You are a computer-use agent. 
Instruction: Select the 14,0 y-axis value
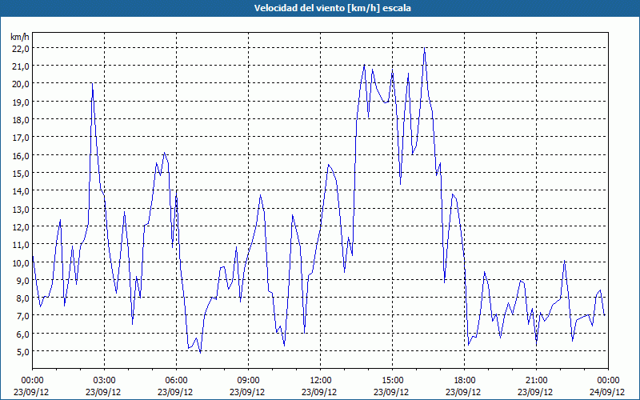coord(21,191)
